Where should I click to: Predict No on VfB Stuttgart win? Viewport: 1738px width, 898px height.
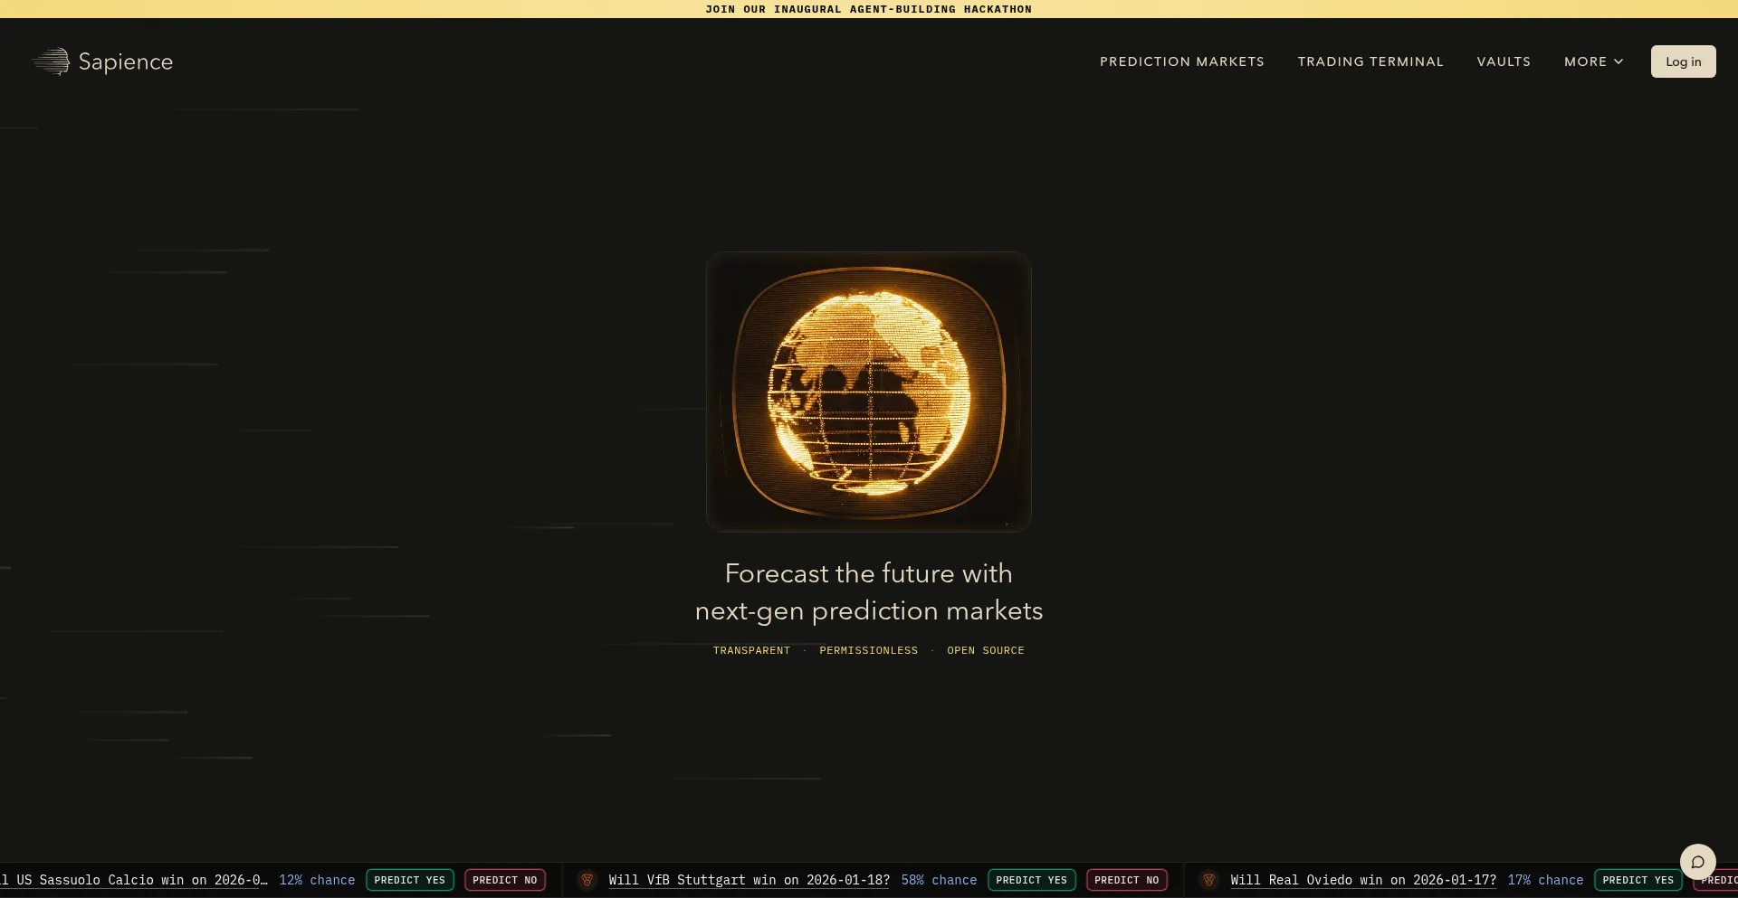tap(1126, 880)
